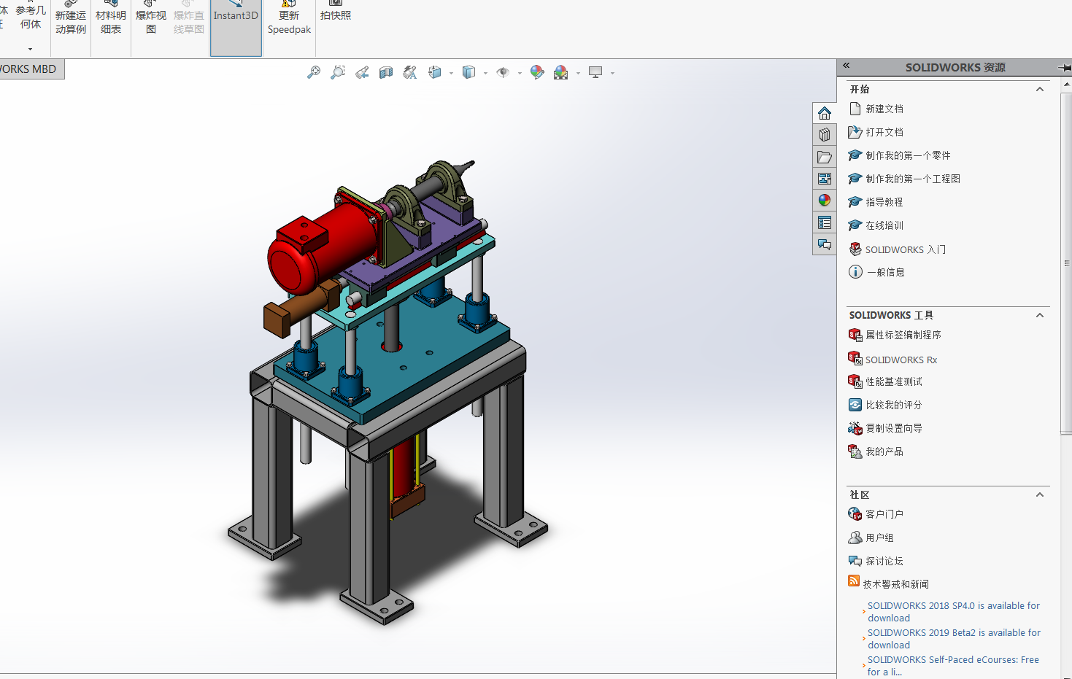Select the Zoom to Area magnifier
1072x679 pixels.
338,72
